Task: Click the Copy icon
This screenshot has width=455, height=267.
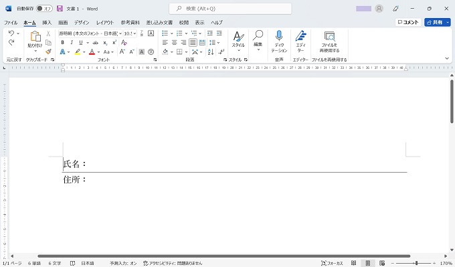Action: 48,43
